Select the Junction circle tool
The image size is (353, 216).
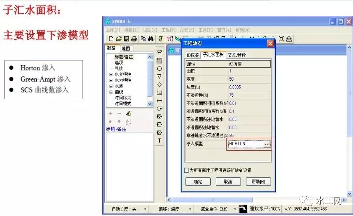coord(159,68)
